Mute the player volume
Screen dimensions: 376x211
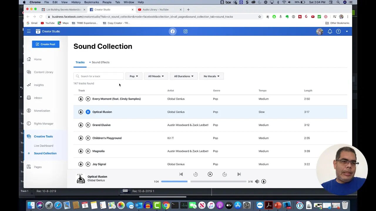click(x=257, y=181)
